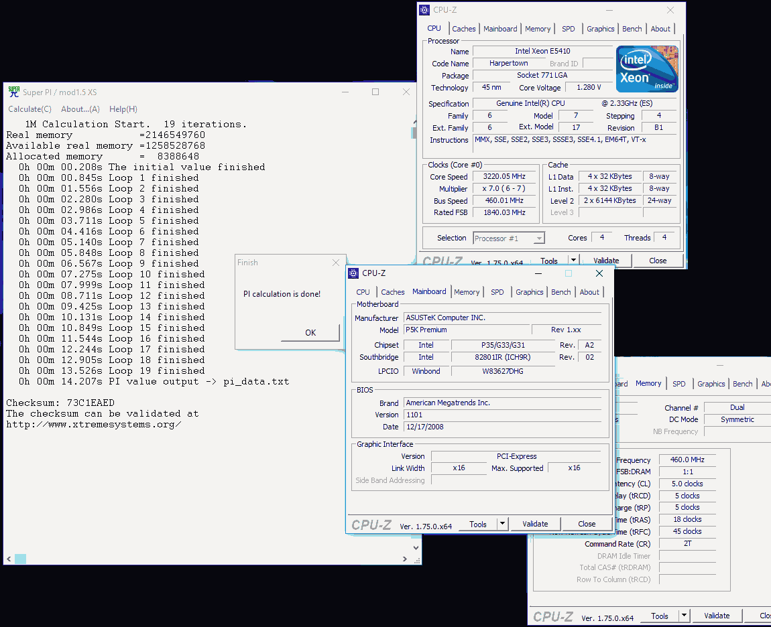Click the Super PI scroll right arrow
The height and width of the screenshot is (627, 771).
405,559
